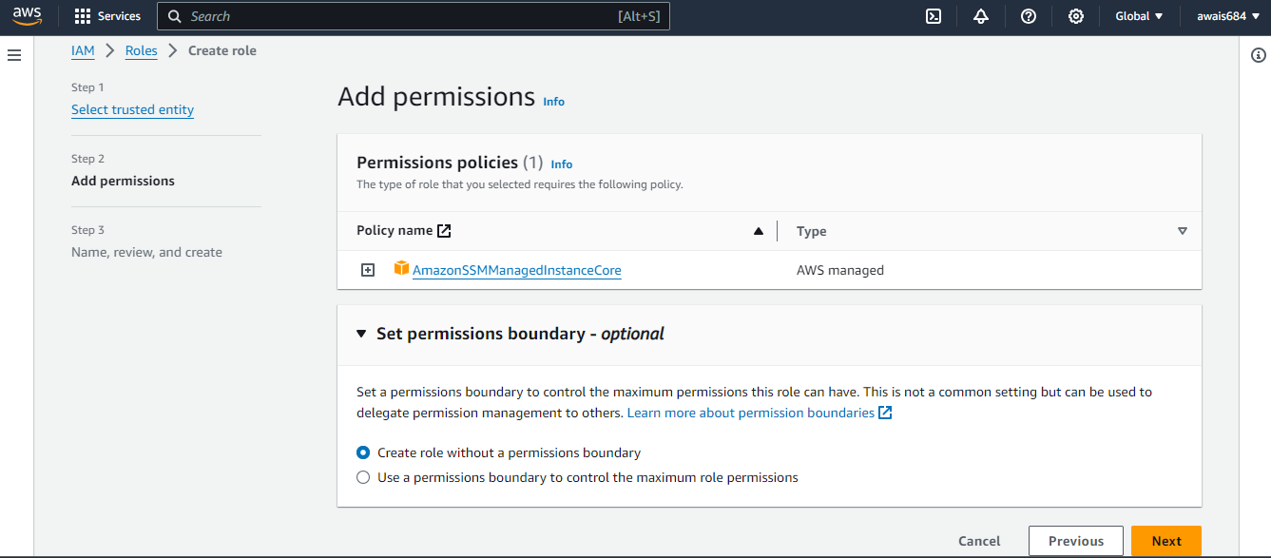Image resolution: width=1271 pixels, height=558 pixels.
Task: Click the Previous button
Action: 1075,541
